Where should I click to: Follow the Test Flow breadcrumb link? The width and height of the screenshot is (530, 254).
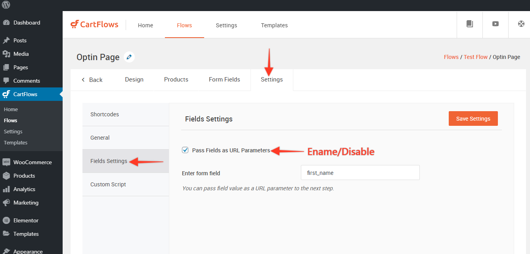[x=475, y=57]
